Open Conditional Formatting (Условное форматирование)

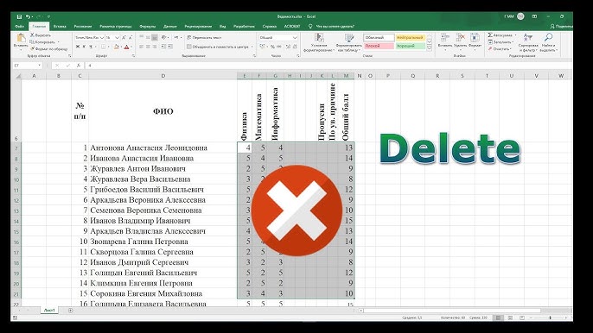pyautogui.click(x=319, y=42)
